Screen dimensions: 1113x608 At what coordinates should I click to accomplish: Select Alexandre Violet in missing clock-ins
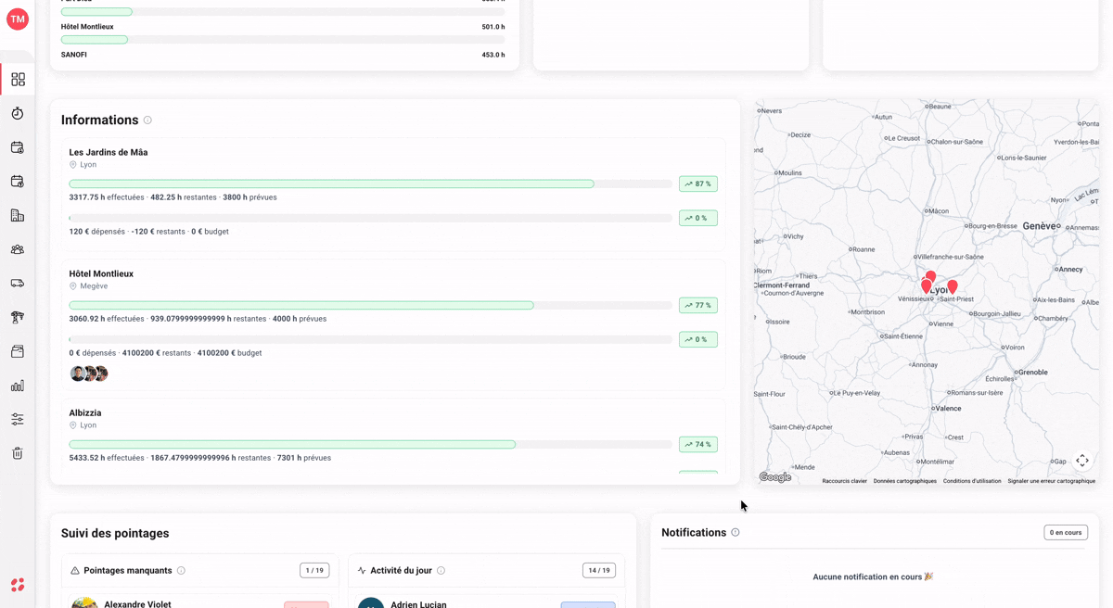137,603
